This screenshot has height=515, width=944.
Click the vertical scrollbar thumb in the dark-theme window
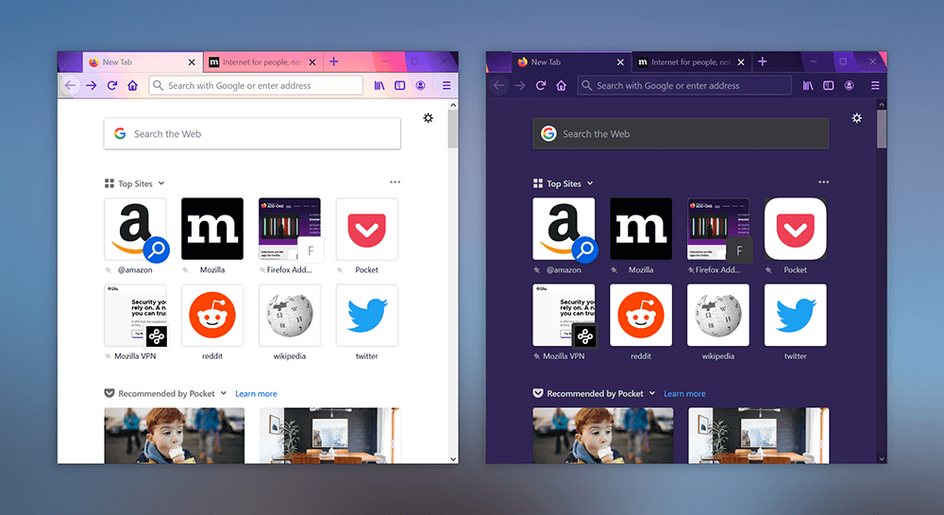coord(882,129)
